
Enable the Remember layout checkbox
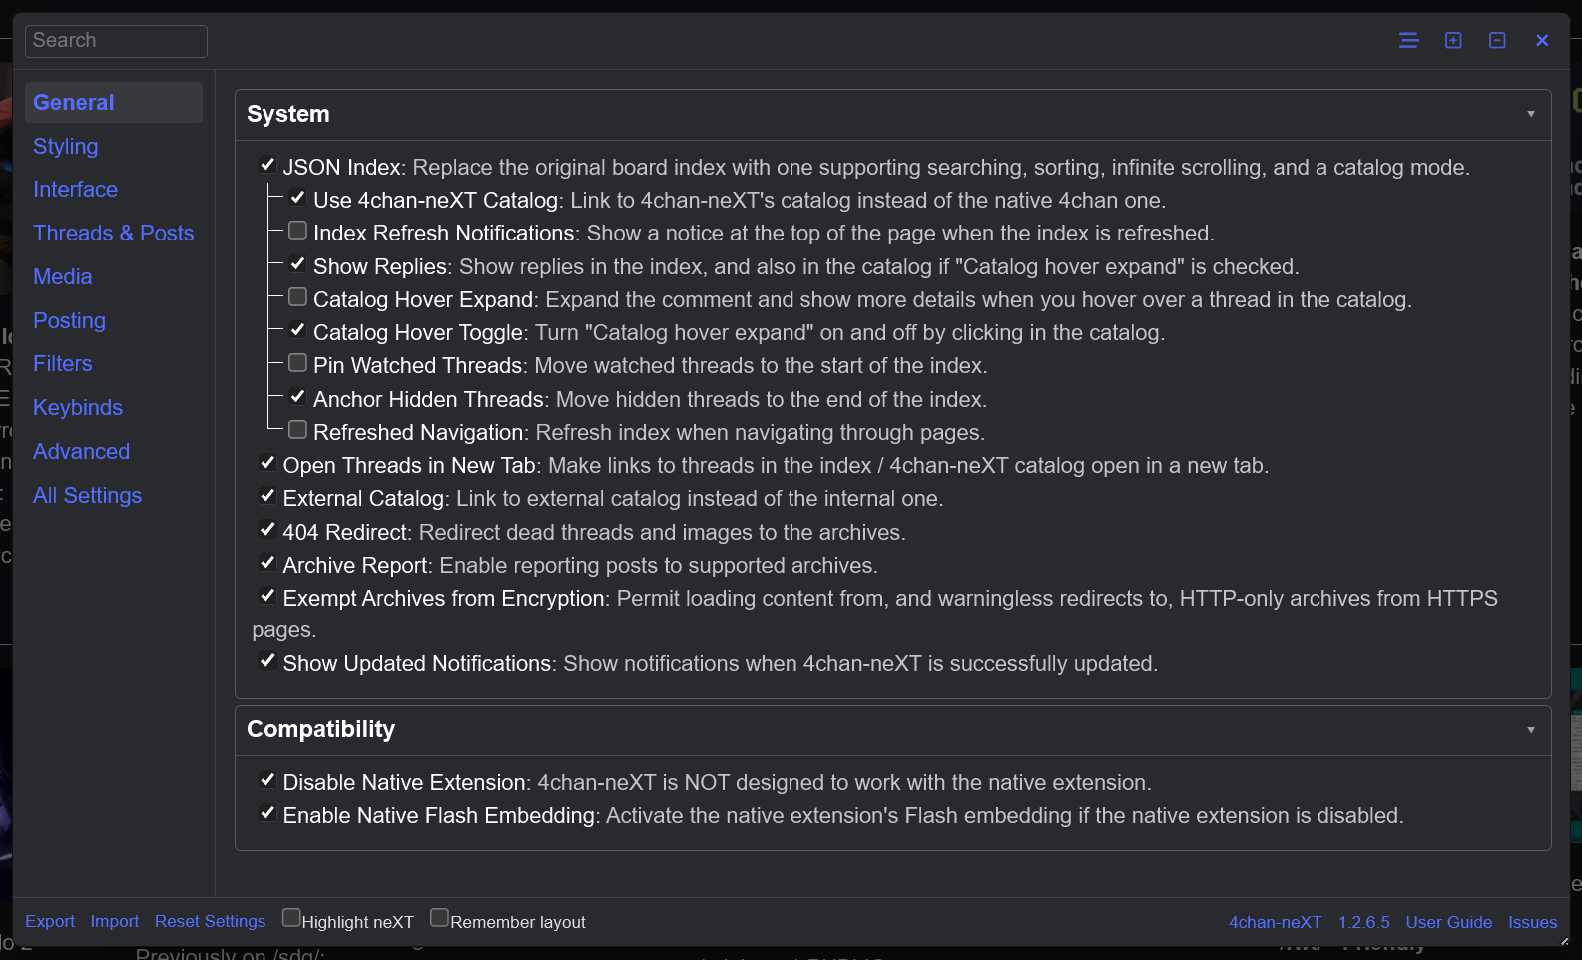point(439,917)
